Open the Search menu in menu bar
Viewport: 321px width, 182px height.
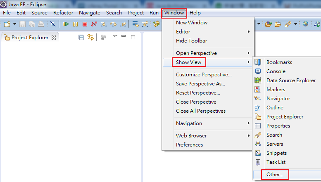click(114, 13)
